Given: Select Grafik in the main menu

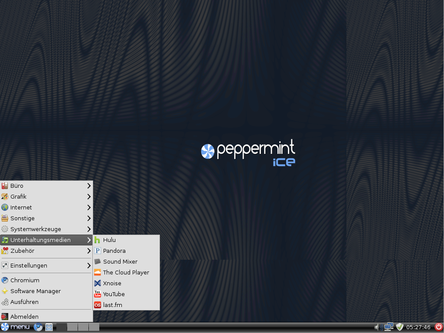Looking at the screenshot, I should (x=18, y=196).
